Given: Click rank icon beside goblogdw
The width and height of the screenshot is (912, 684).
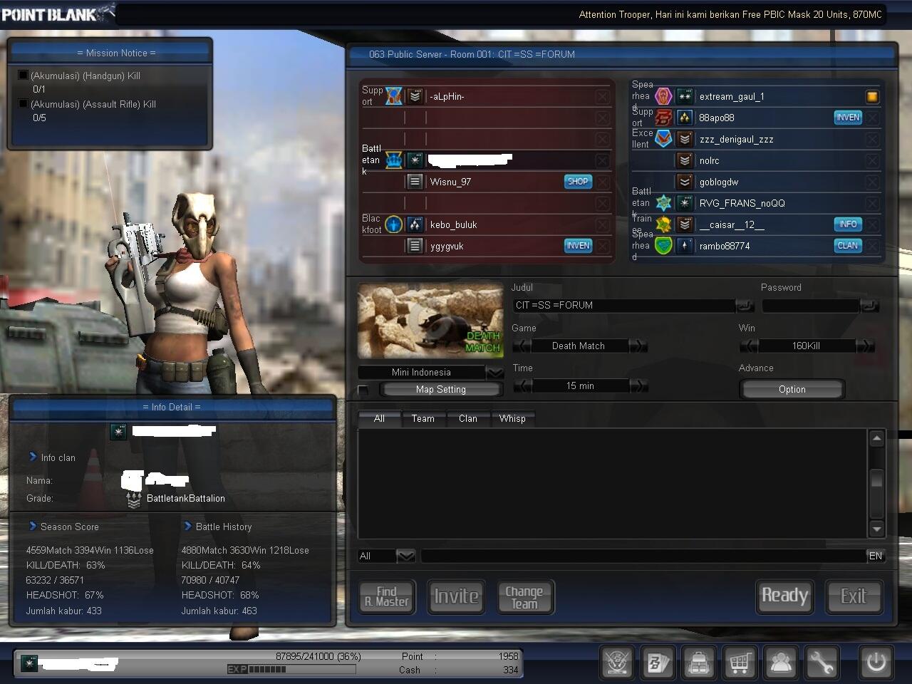Looking at the screenshot, I should pyautogui.click(x=685, y=182).
